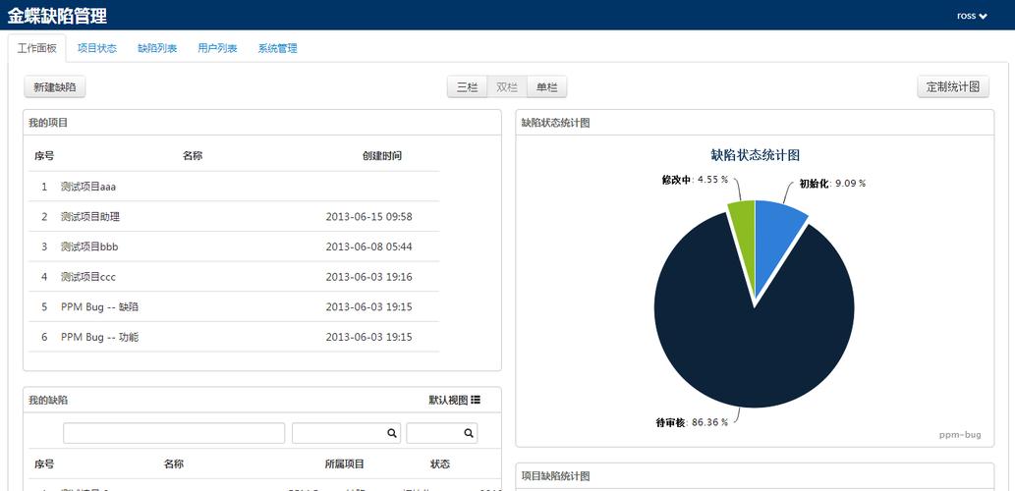Click the 初始化: 9.09 % chart label
Image resolution: width=1015 pixels, height=491 pixels.
[x=832, y=183]
